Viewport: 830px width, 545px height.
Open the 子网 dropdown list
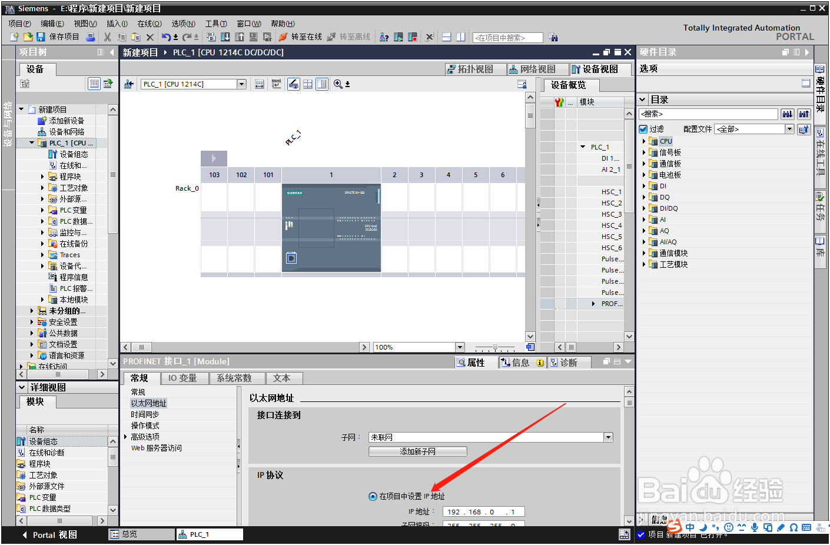pyautogui.click(x=608, y=437)
